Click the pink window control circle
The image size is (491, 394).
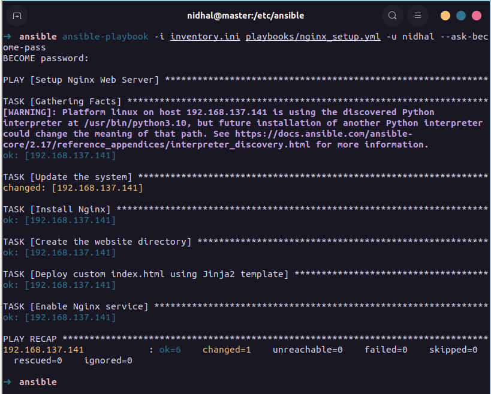476,15
